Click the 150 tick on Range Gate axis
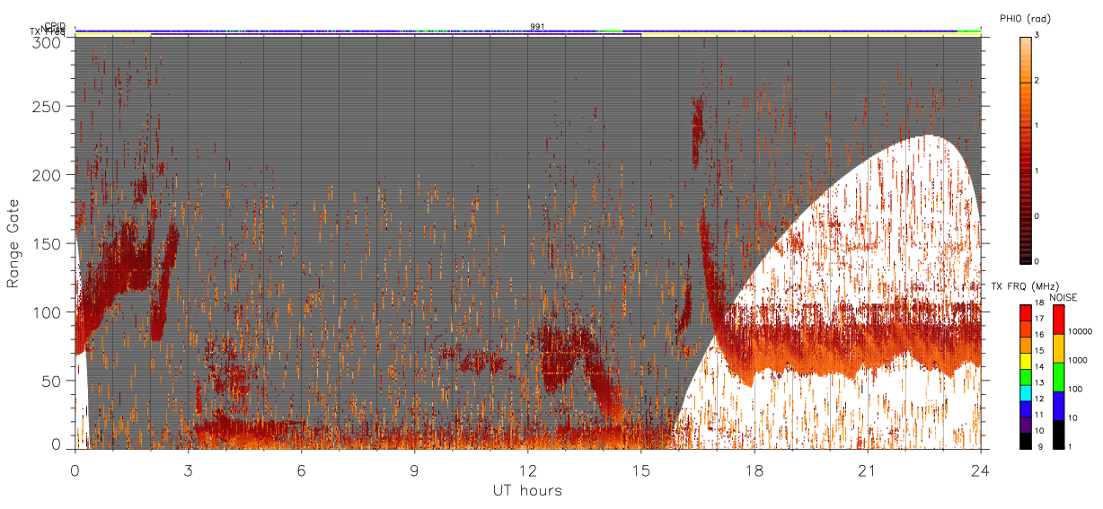The height and width of the screenshot is (509, 1103). [48, 243]
